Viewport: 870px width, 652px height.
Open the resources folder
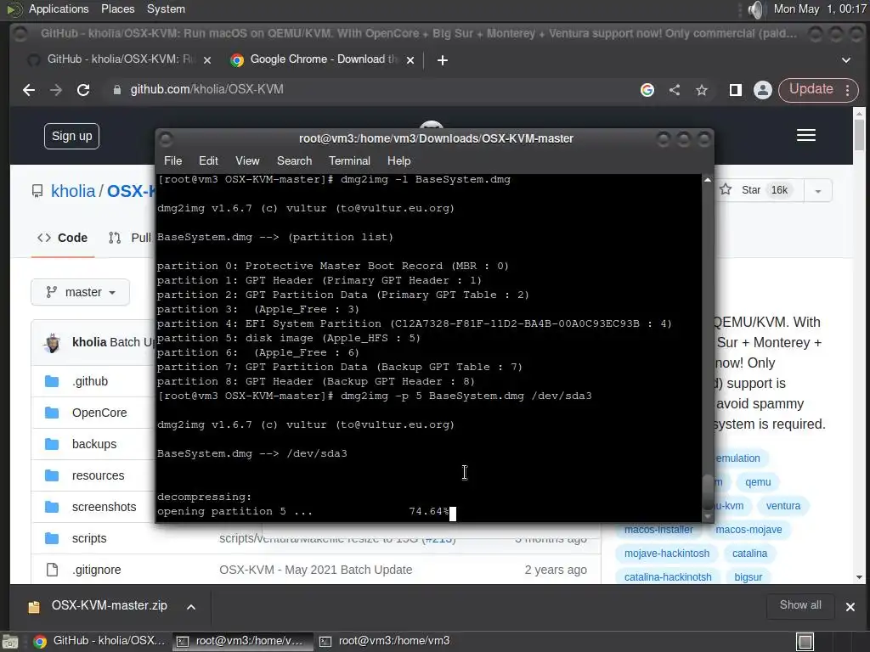point(99,475)
